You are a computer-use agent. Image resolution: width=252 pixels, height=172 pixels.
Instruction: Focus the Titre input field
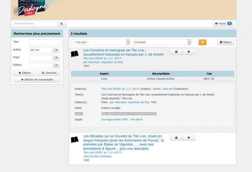[x=45, y=42]
